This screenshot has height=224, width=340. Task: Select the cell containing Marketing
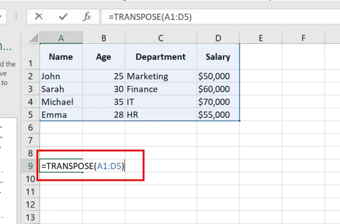pos(161,76)
